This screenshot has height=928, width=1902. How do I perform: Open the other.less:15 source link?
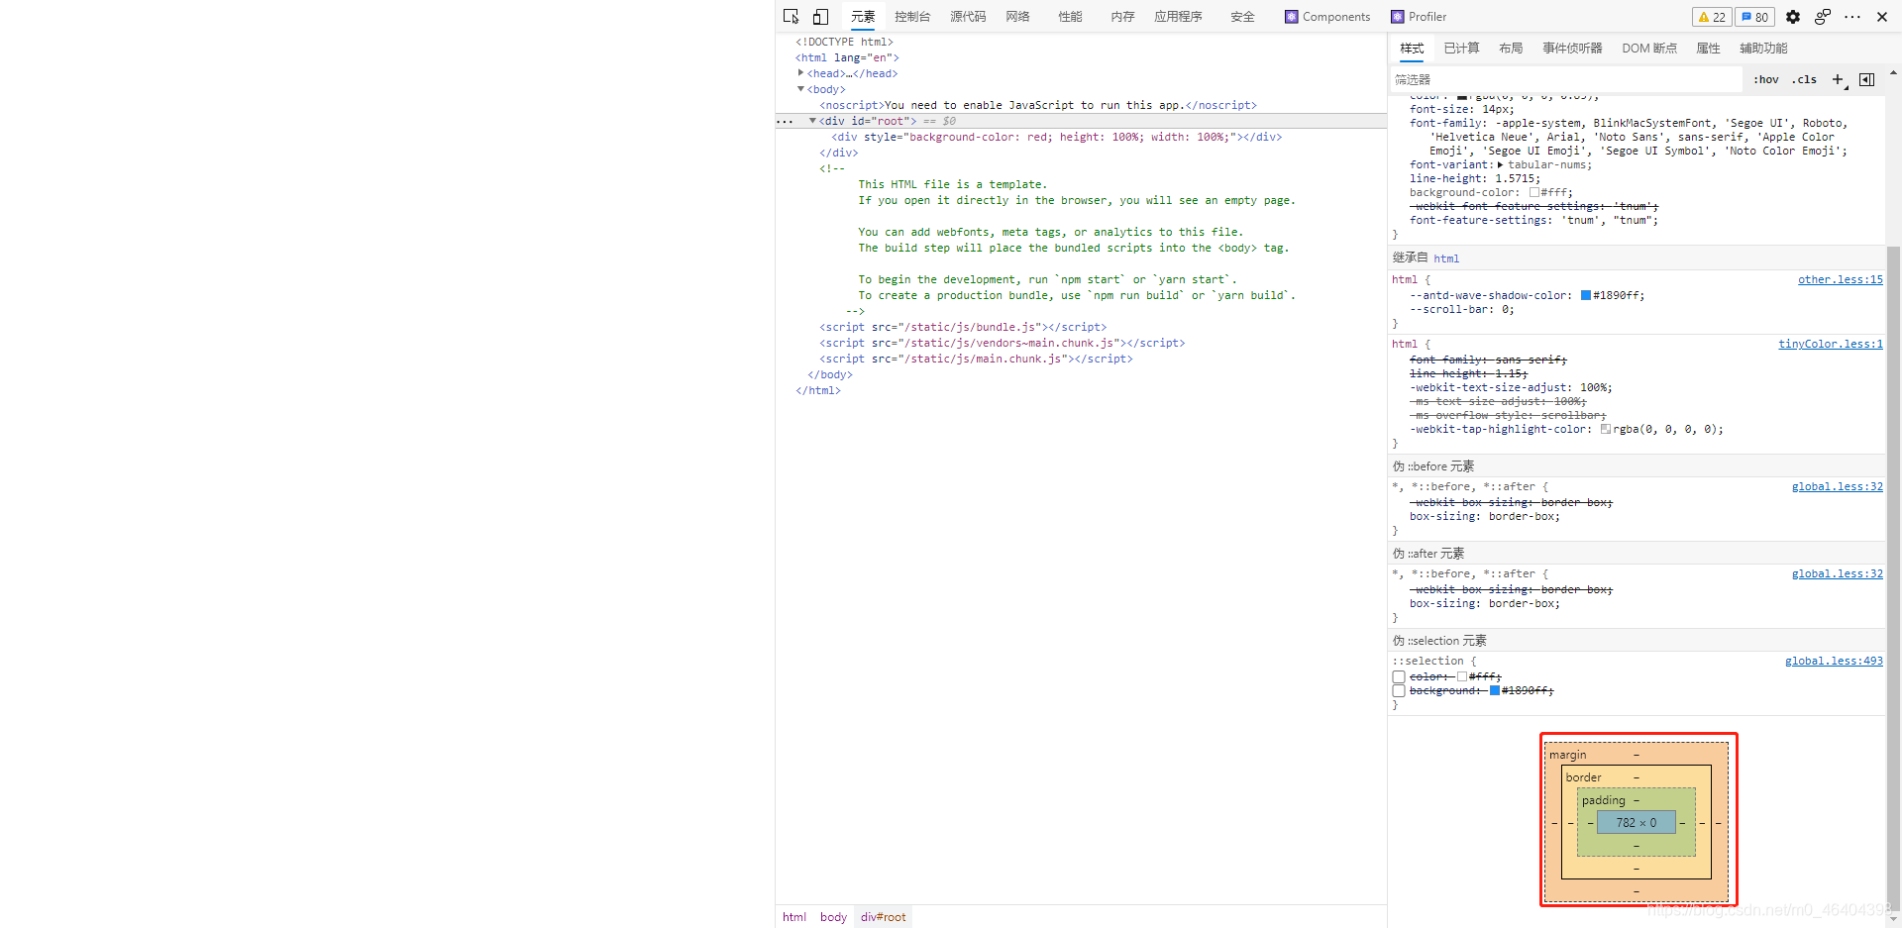click(x=1841, y=280)
